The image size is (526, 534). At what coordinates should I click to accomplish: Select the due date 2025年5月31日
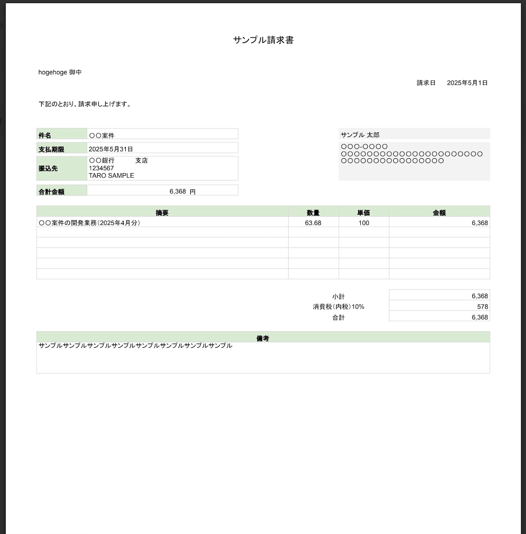(x=111, y=149)
